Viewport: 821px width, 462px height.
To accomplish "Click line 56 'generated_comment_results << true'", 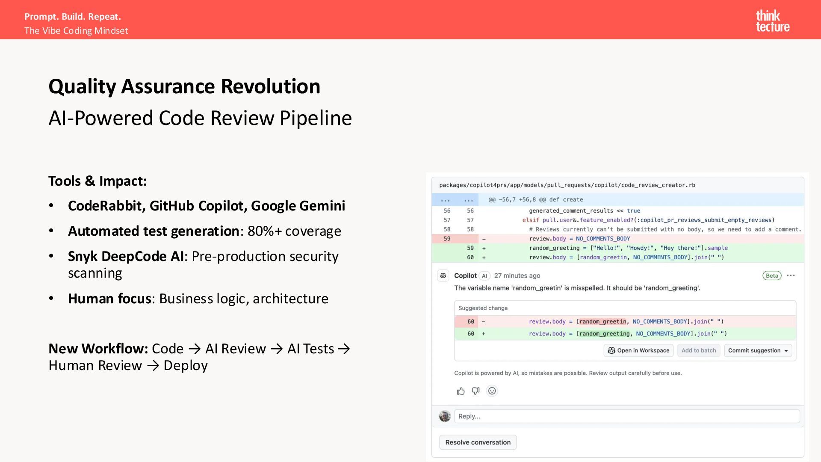I will (x=617, y=211).
